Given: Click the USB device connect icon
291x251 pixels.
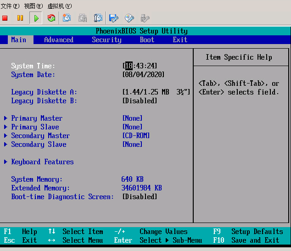Looking at the screenshot, I should (x=145, y=18).
